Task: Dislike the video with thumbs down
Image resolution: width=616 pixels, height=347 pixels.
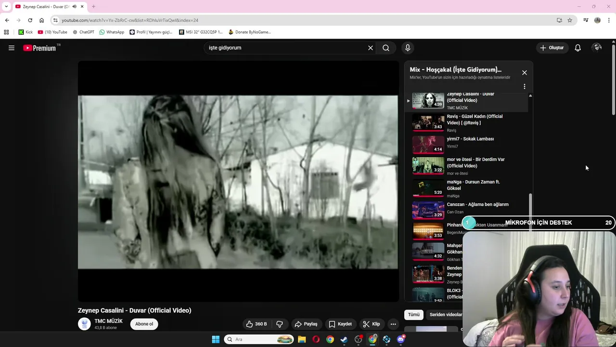Action: click(x=280, y=324)
